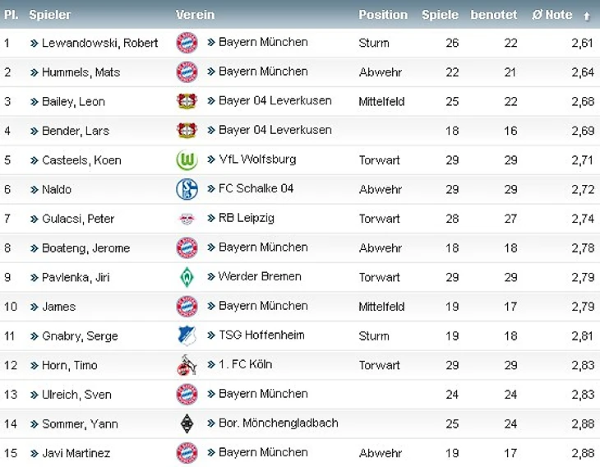Click the Werder Bremen diamond crest
600x467 pixels.
pyautogui.click(x=187, y=277)
